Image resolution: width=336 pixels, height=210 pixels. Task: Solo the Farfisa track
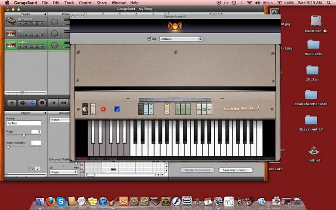(31, 47)
